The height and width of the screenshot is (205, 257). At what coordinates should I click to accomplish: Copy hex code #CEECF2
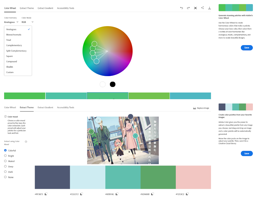tap(81, 194)
